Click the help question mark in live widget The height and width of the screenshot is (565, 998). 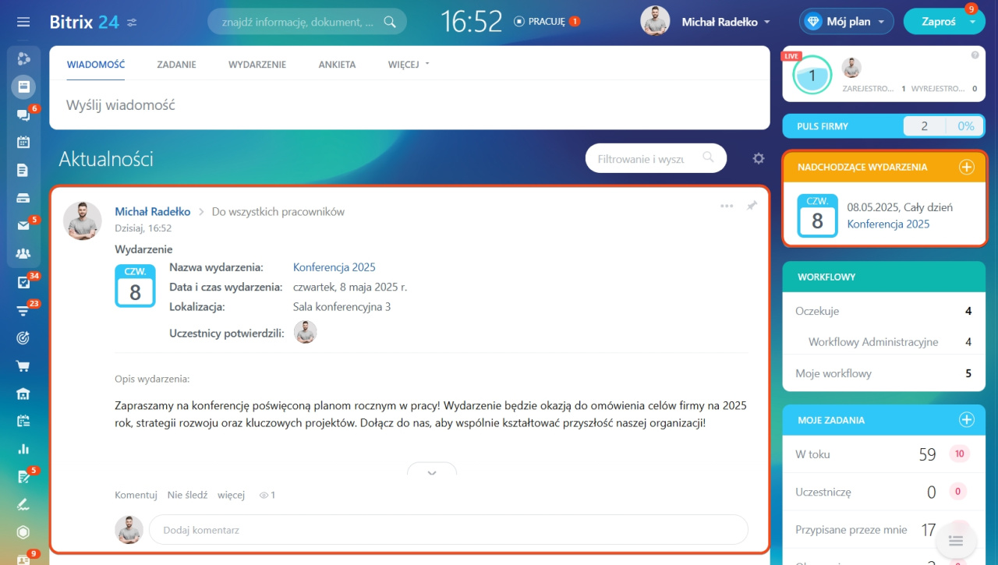[975, 55]
